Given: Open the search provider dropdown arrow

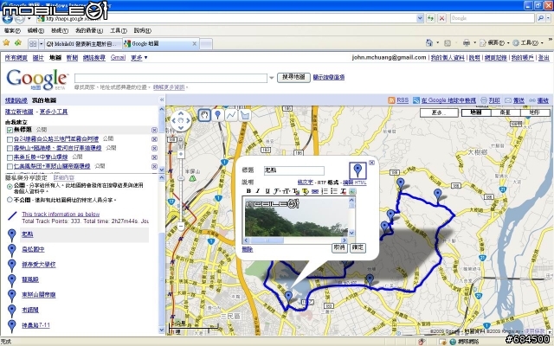Looking at the screenshot, I should 548,18.
